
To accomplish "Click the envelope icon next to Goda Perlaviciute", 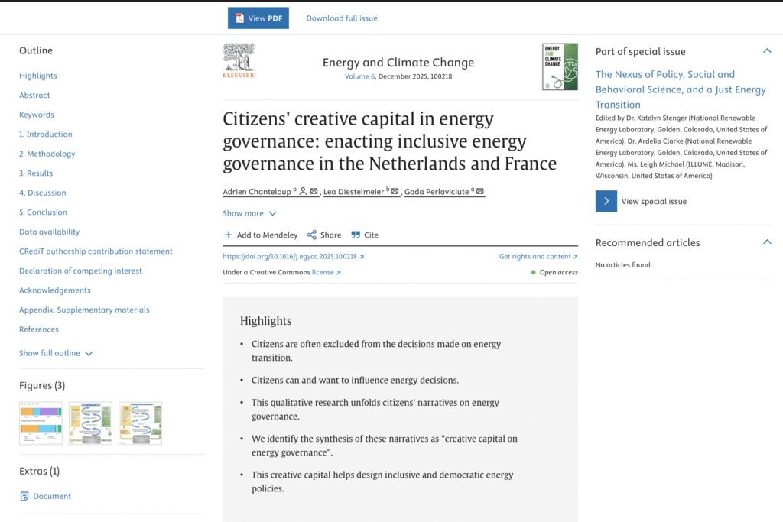I will 480,191.
